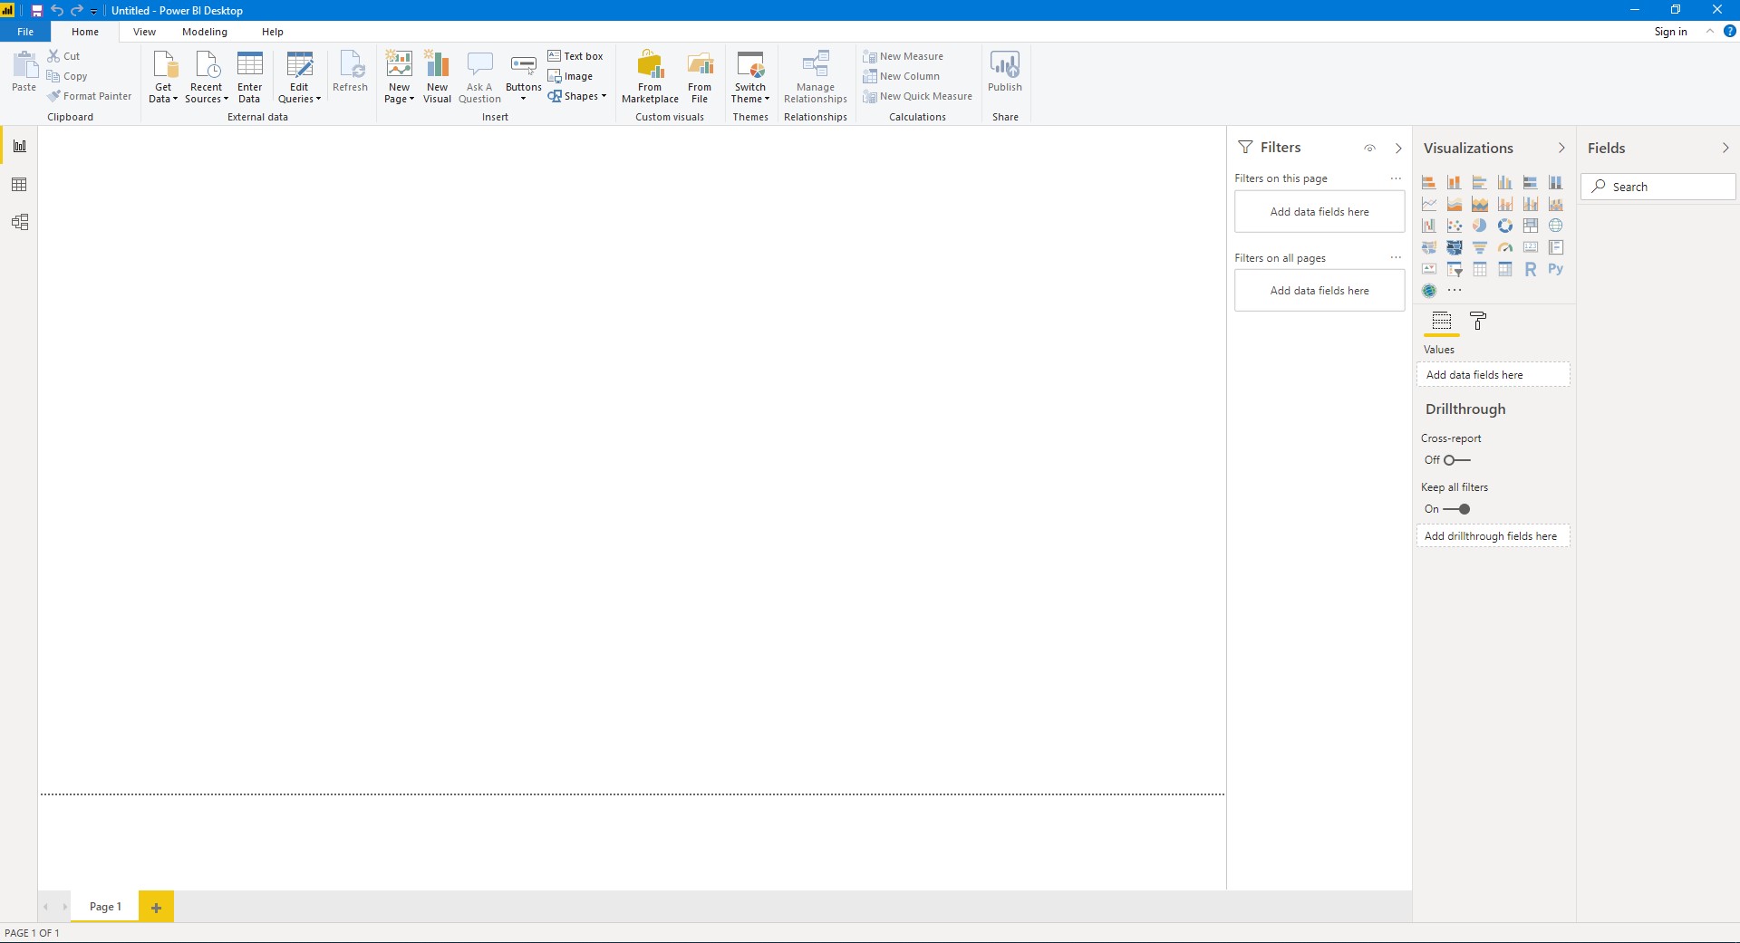This screenshot has width=1740, height=943.
Task: Toggle the Keep all filters switch
Action: [1457, 509]
